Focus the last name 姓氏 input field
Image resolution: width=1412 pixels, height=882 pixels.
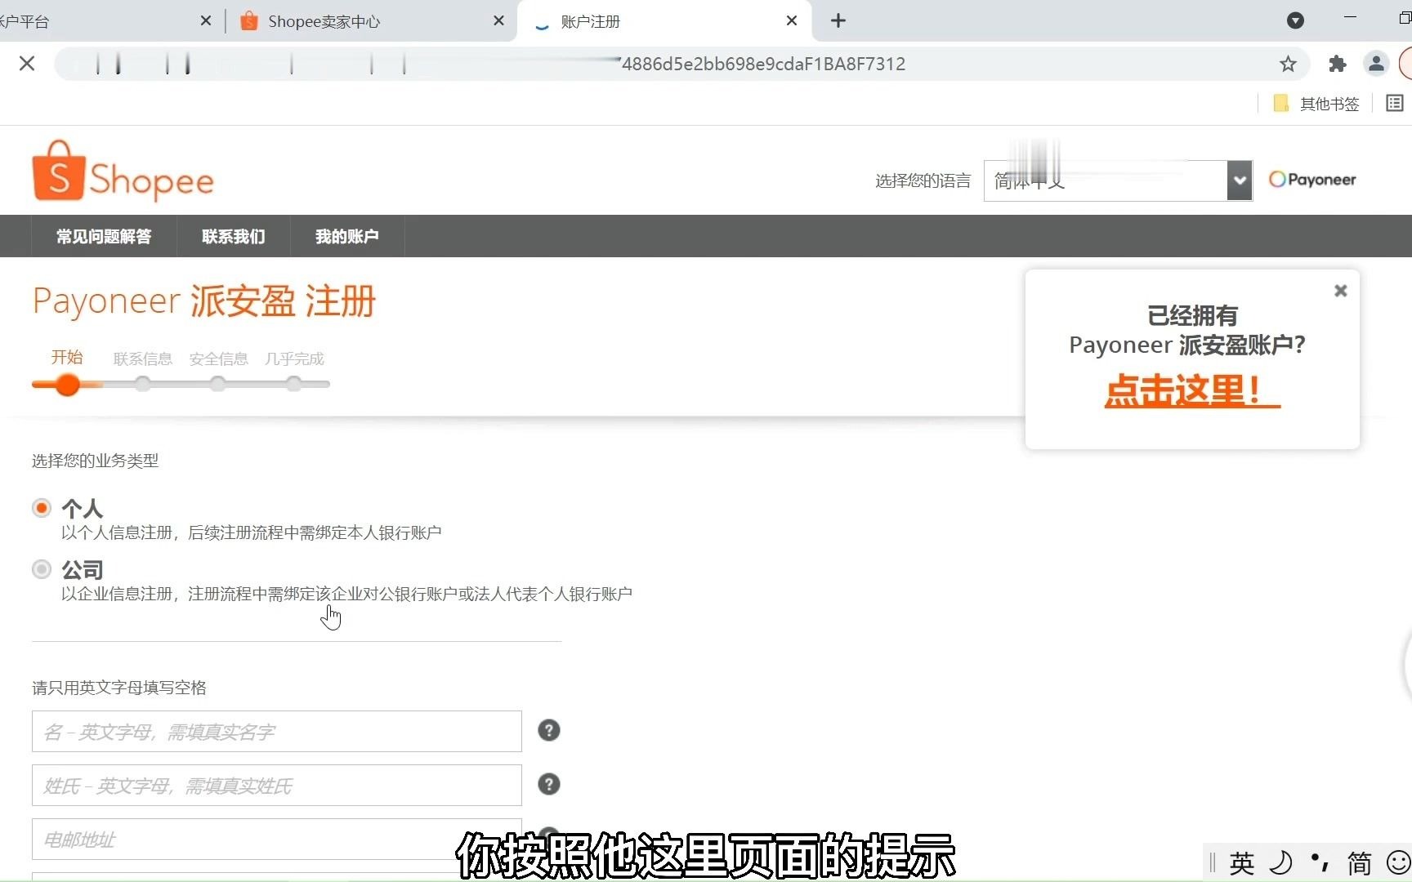[x=277, y=786]
